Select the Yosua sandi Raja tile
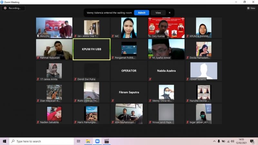 coord(166,114)
